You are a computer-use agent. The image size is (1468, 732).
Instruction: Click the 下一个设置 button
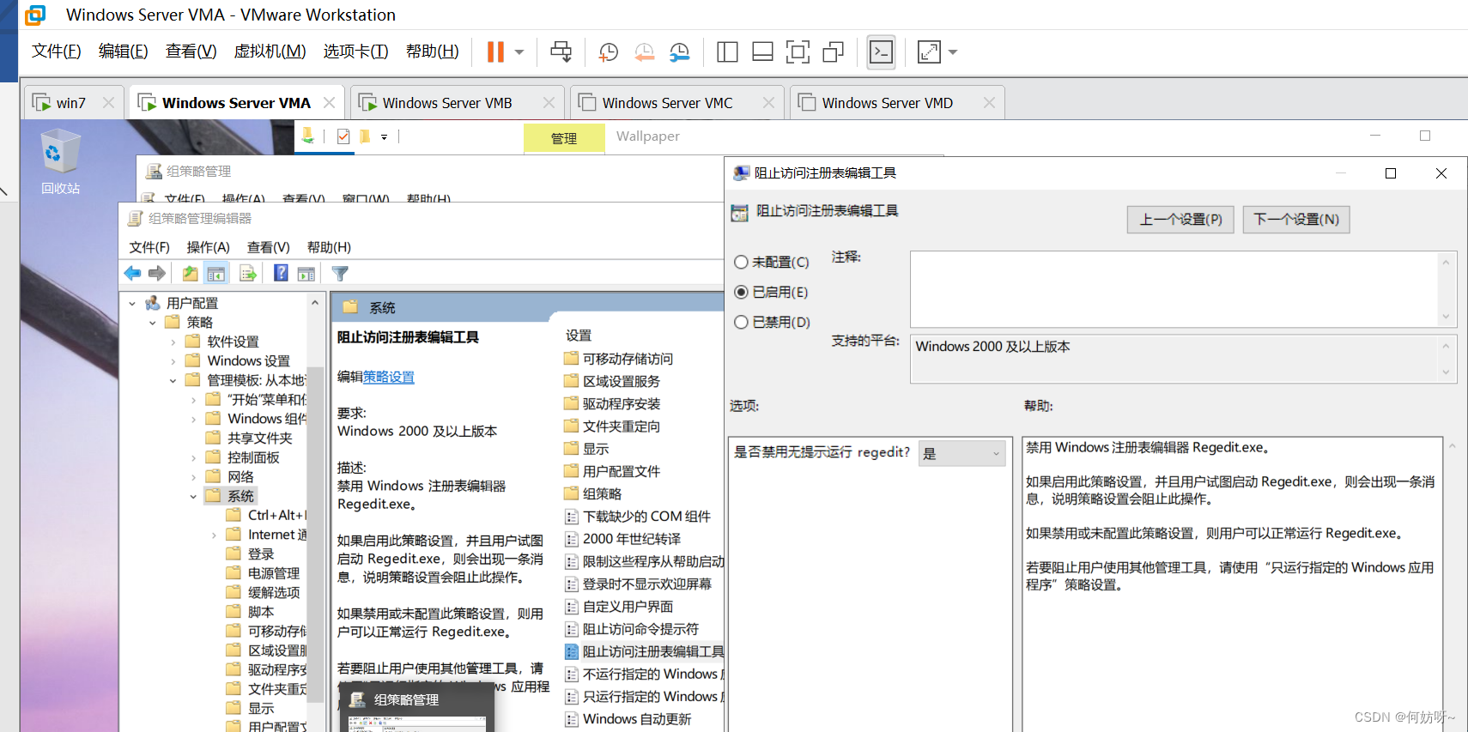tap(1295, 220)
